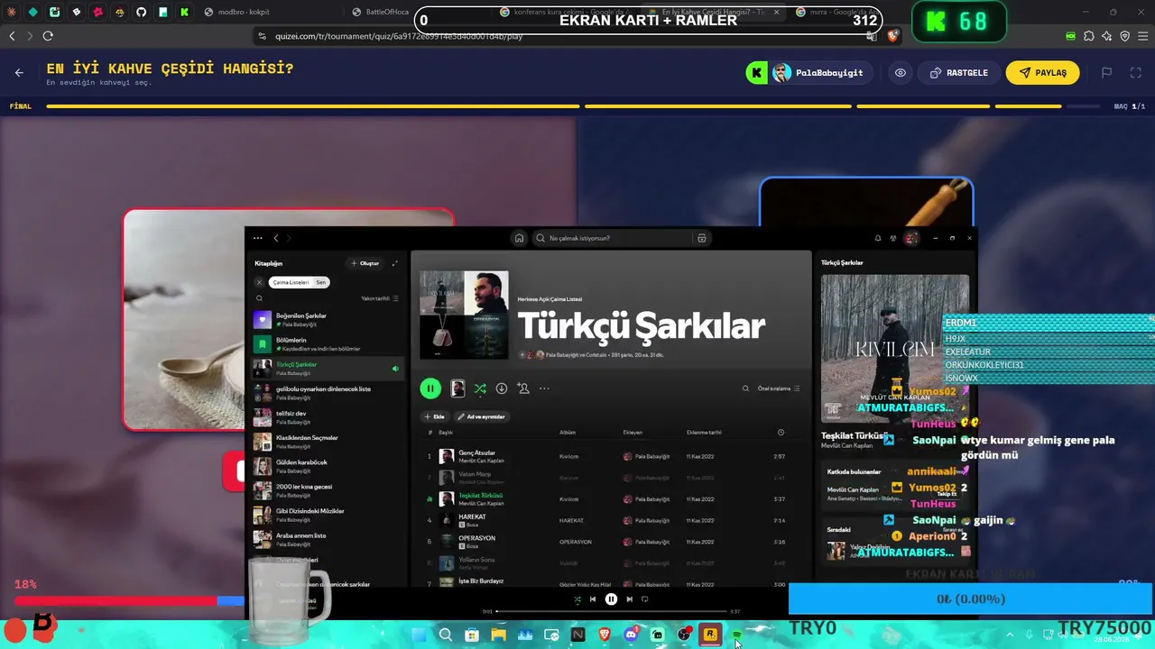Image resolution: width=1155 pixels, height=649 pixels.
Task: Open the PalaBabayigit profile chip
Action: tap(809, 73)
